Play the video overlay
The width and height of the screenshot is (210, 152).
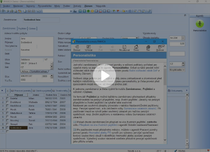(104, 76)
